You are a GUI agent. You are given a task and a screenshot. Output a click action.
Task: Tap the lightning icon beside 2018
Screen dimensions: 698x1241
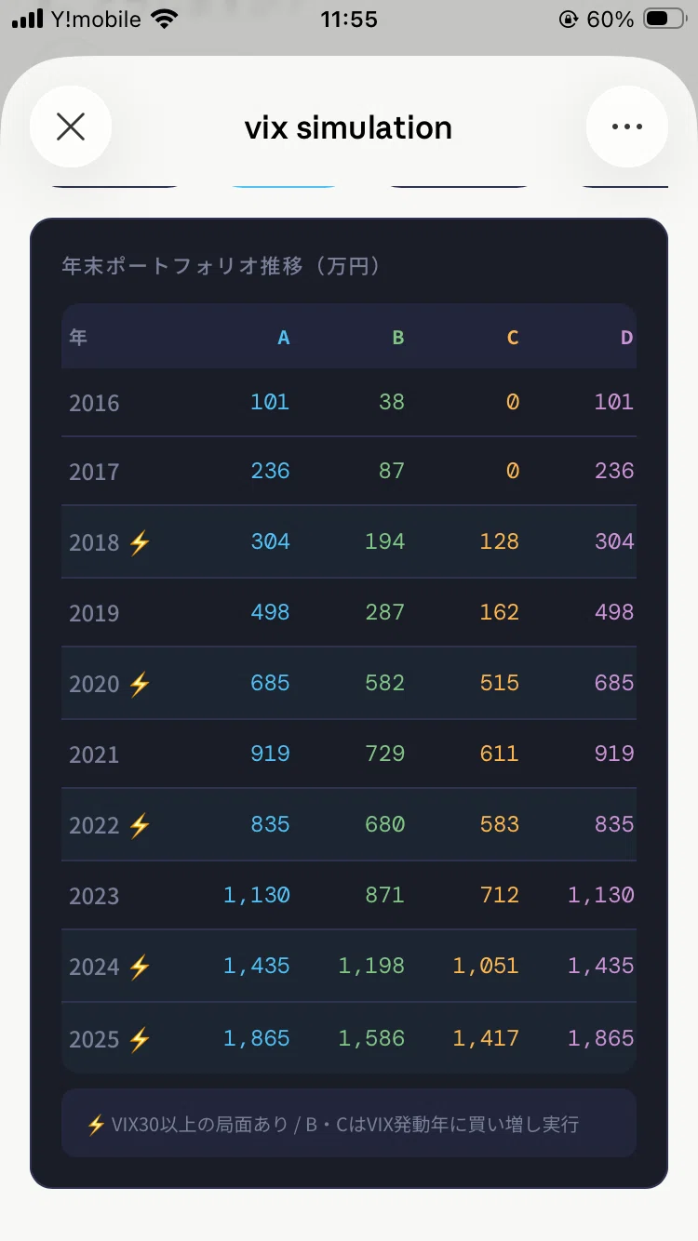[139, 542]
